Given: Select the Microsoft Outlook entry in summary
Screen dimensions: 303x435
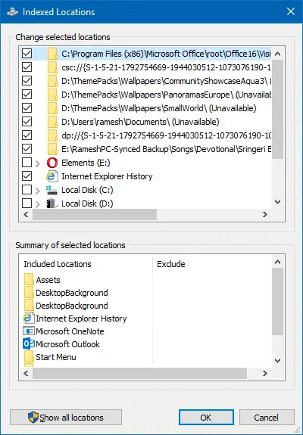Looking at the screenshot, I should click(x=67, y=344).
